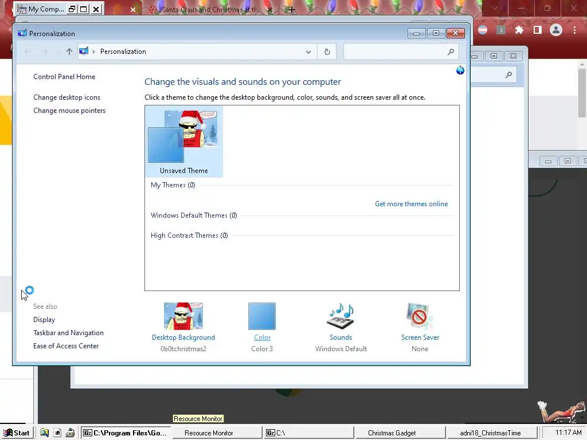The width and height of the screenshot is (587, 440).
Task: Select the Unsaved Theme thumbnail
Action: (x=184, y=142)
